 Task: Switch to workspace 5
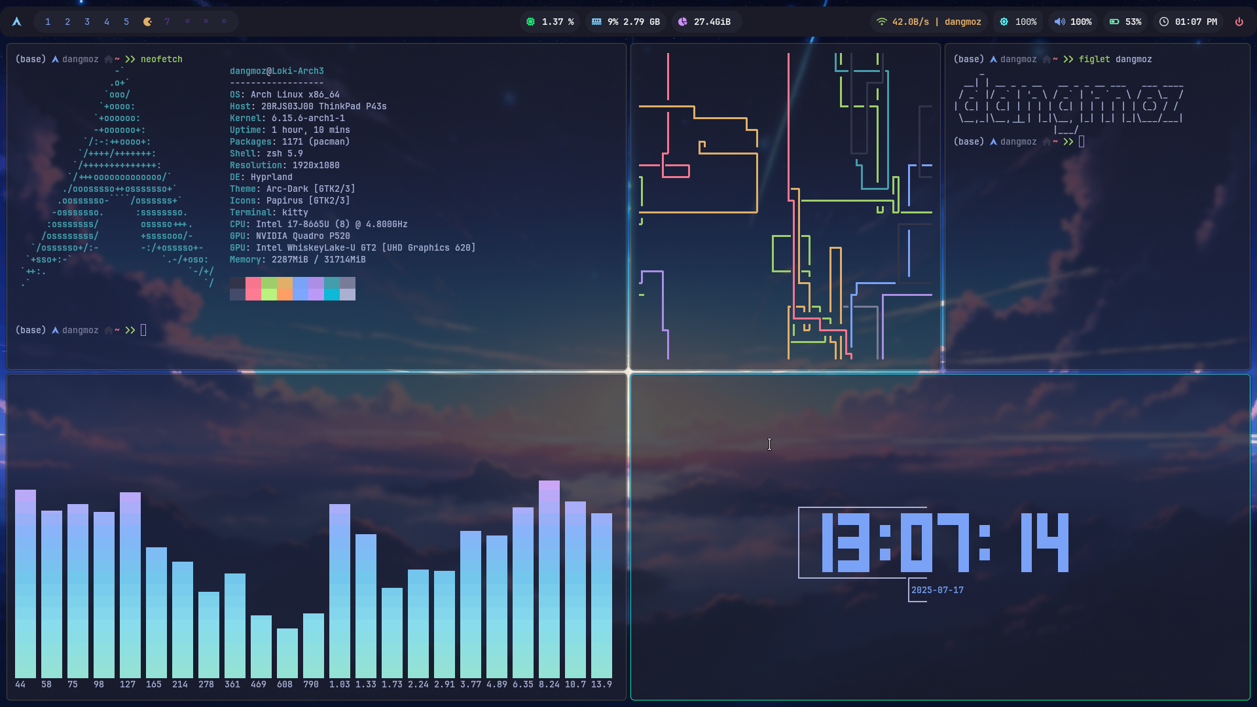coord(126,22)
